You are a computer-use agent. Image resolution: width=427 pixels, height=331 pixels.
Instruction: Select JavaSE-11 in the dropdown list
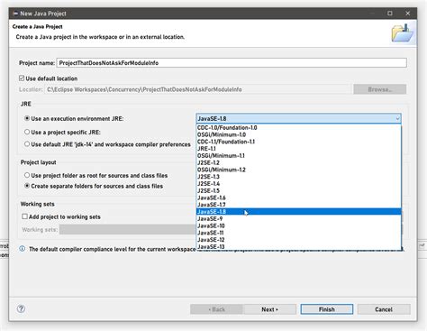point(299,233)
